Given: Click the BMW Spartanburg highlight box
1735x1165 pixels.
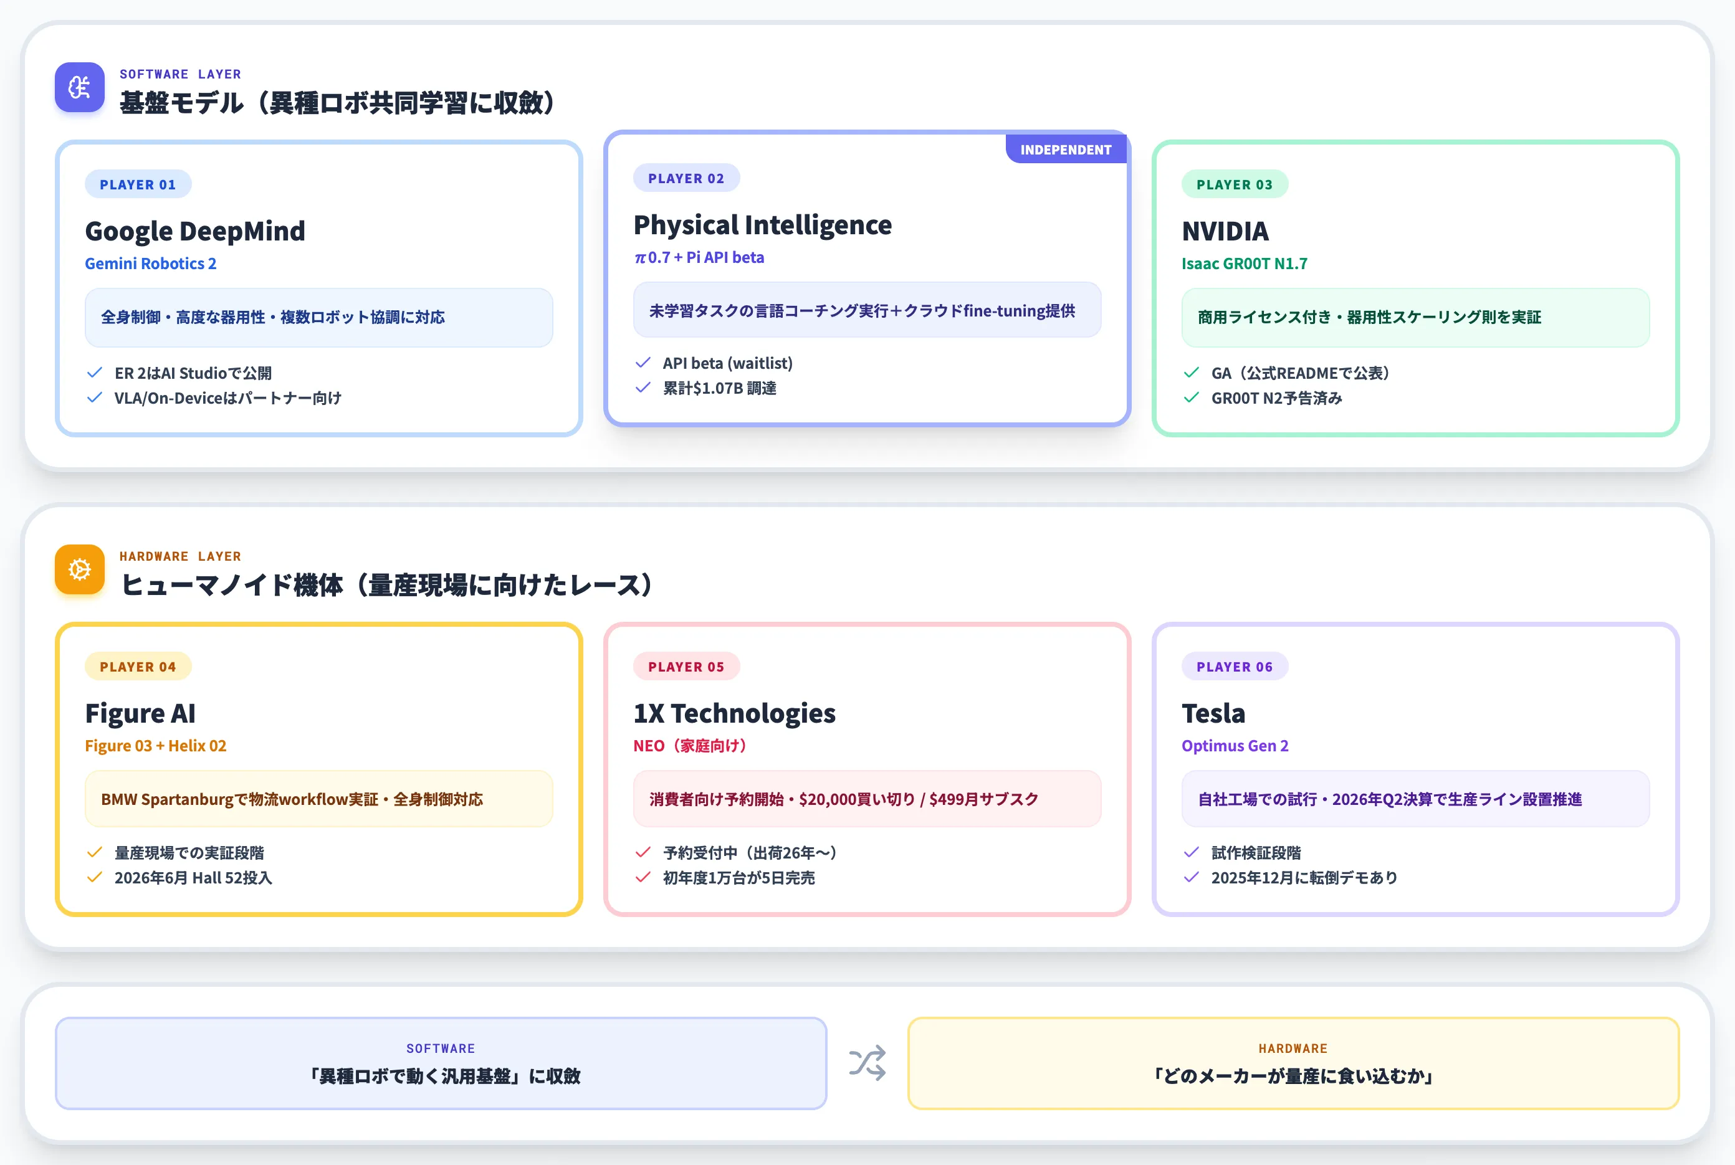Looking at the screenshot, I should point(318,799).
